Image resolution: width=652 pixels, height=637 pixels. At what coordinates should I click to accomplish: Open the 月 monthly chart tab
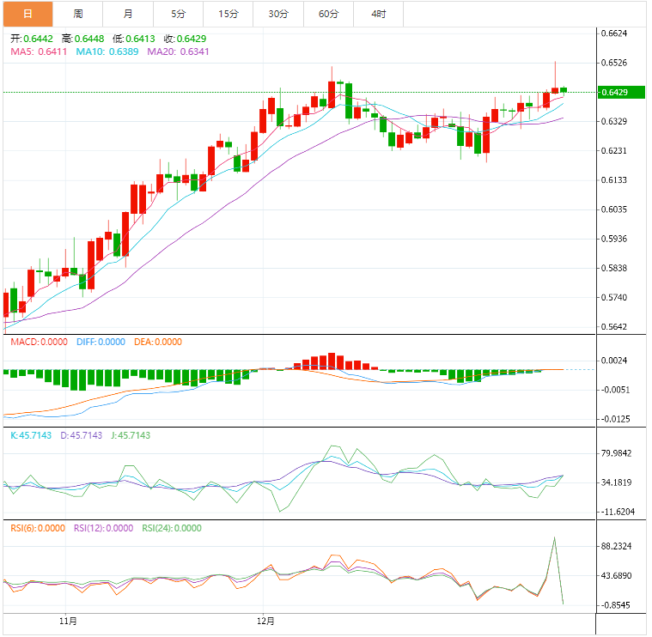128,14
